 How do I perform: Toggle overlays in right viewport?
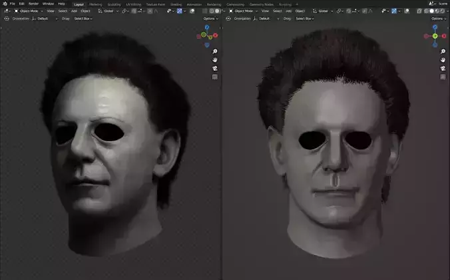(407, 11)
